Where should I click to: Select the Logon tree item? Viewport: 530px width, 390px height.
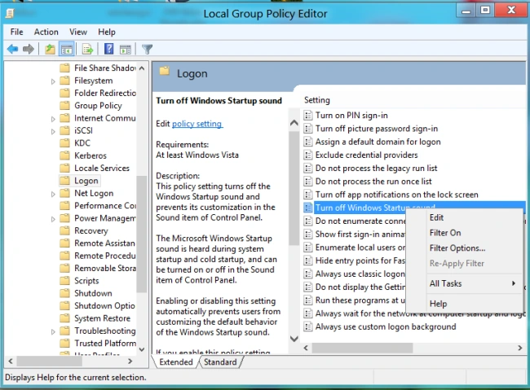(86, 181)
